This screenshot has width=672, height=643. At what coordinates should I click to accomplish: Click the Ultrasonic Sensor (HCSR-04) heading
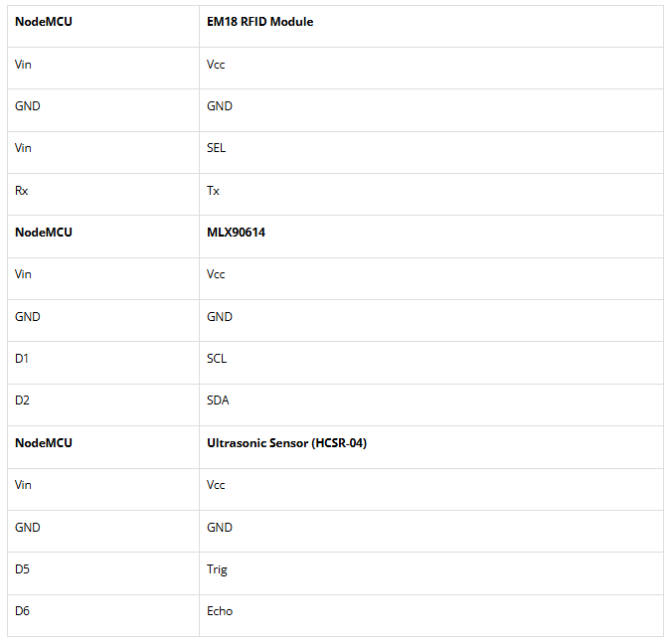coord(286,443)
